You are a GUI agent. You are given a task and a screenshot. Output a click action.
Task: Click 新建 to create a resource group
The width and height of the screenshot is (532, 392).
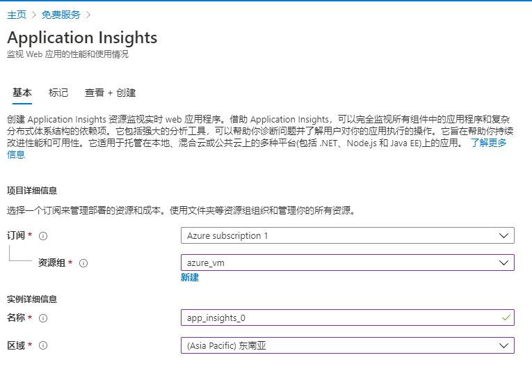point(190,278)
